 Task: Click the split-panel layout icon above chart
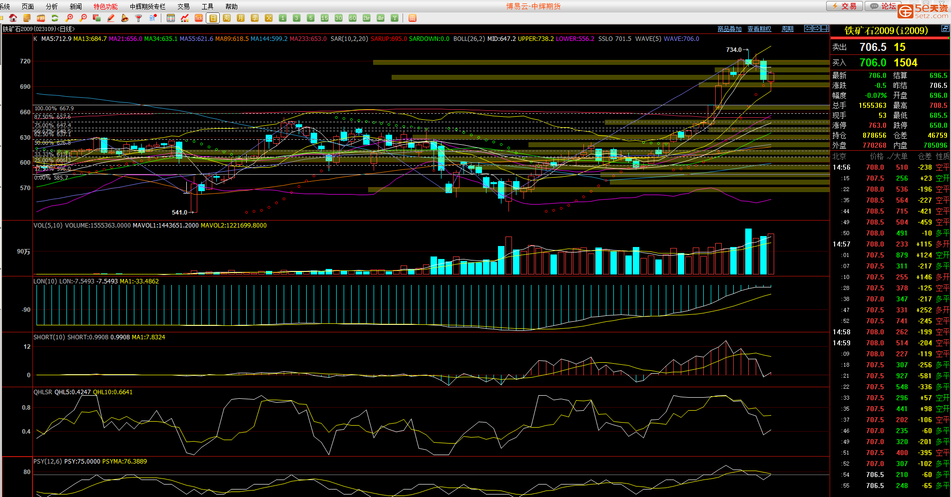(825, 28)
